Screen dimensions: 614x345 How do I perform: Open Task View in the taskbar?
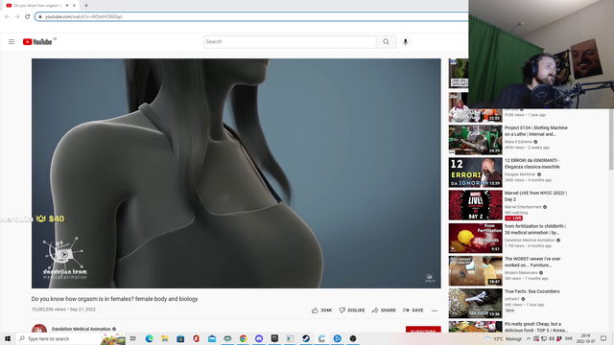(x=133, y=338)
